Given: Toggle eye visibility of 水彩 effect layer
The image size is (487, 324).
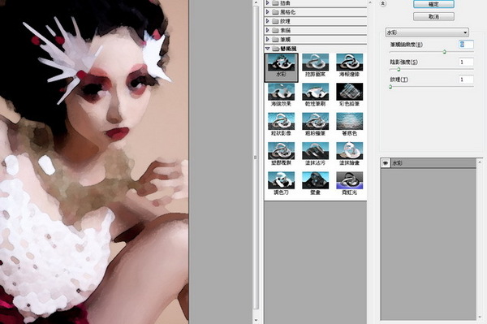Looking at the screenshot, I should pyautogui.click(x=386, y=163).
